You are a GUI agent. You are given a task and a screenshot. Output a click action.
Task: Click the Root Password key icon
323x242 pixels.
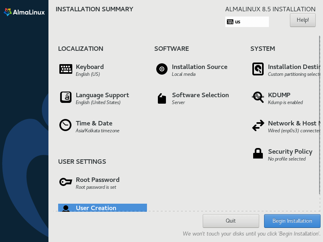click(66, 182)
